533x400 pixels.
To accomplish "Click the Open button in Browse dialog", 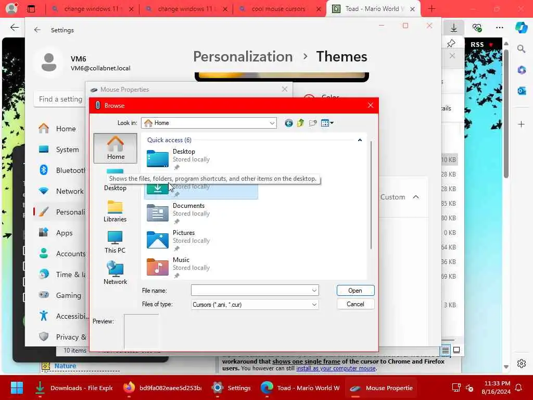I will 355,291.
